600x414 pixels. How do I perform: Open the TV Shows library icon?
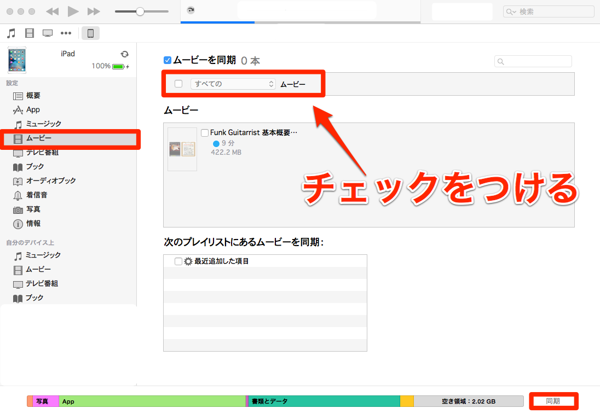48,33
